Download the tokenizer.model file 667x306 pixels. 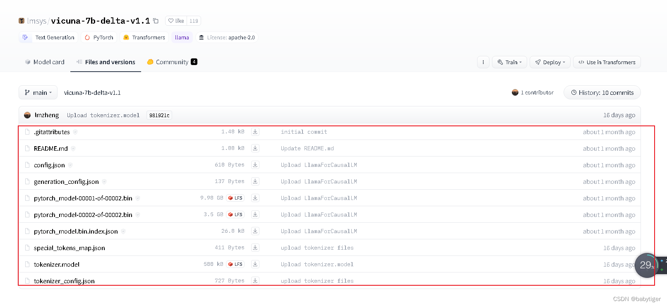coord(255,264)
